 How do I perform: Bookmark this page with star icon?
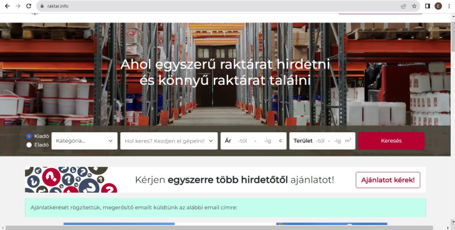(414, 6)
